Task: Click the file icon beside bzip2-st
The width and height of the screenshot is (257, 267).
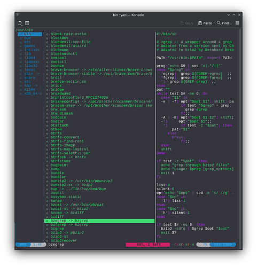Action: tap(47, 237)
